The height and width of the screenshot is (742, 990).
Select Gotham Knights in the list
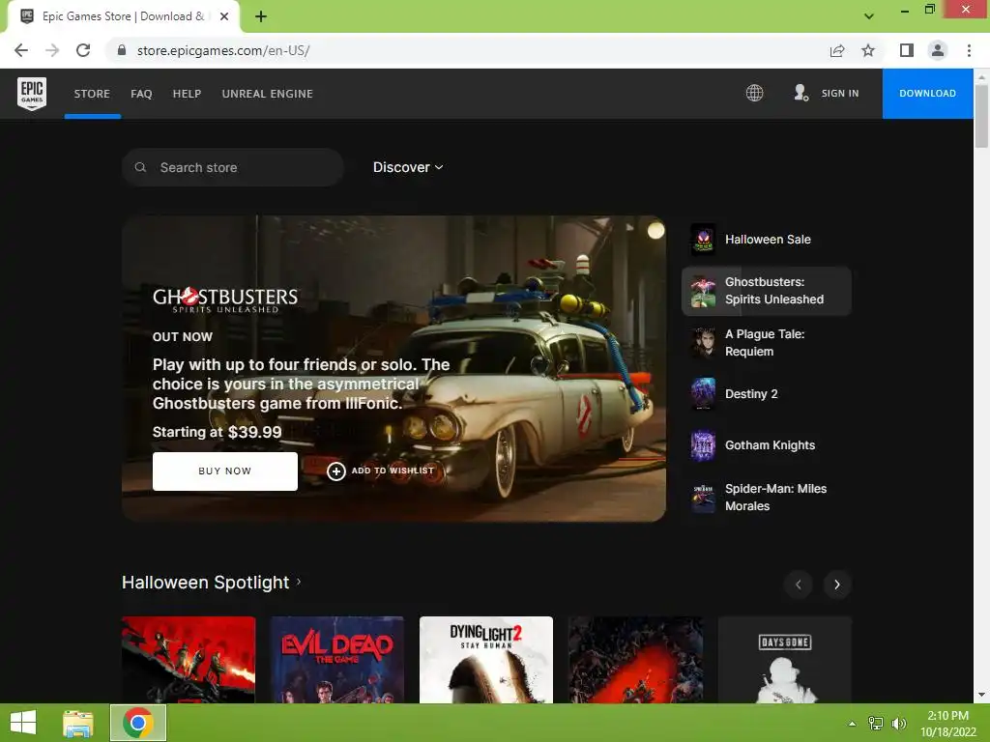point(767,445)
